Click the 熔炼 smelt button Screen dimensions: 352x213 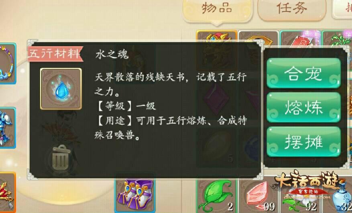tap(304, 107)
